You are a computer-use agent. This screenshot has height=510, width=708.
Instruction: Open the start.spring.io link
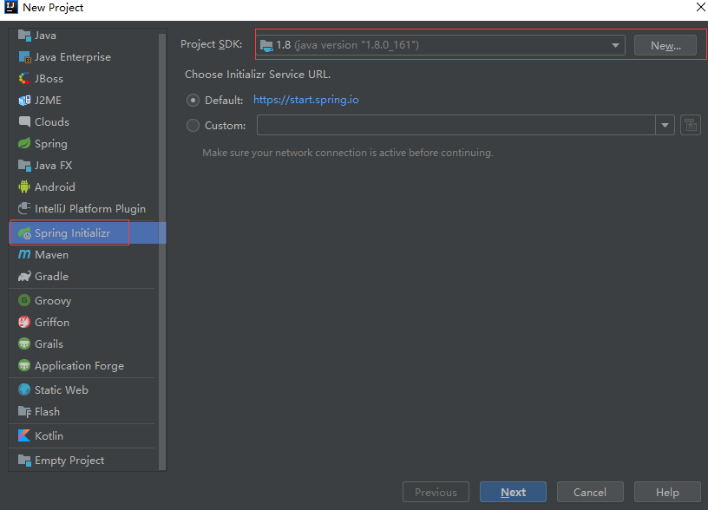coord(305,100)
